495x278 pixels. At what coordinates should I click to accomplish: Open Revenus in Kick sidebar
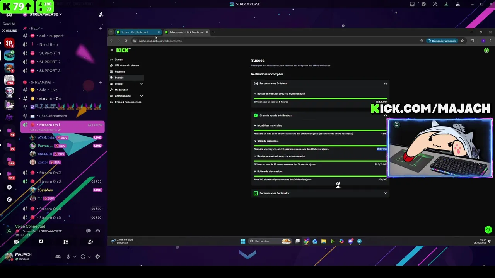119,71
